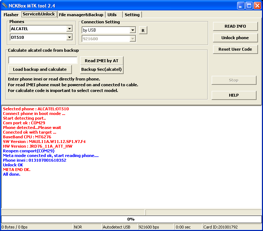This screenshot has width=263, height=231.
Task: Click the Backup Sec(alcatel) button
Action: pos(101,69)
